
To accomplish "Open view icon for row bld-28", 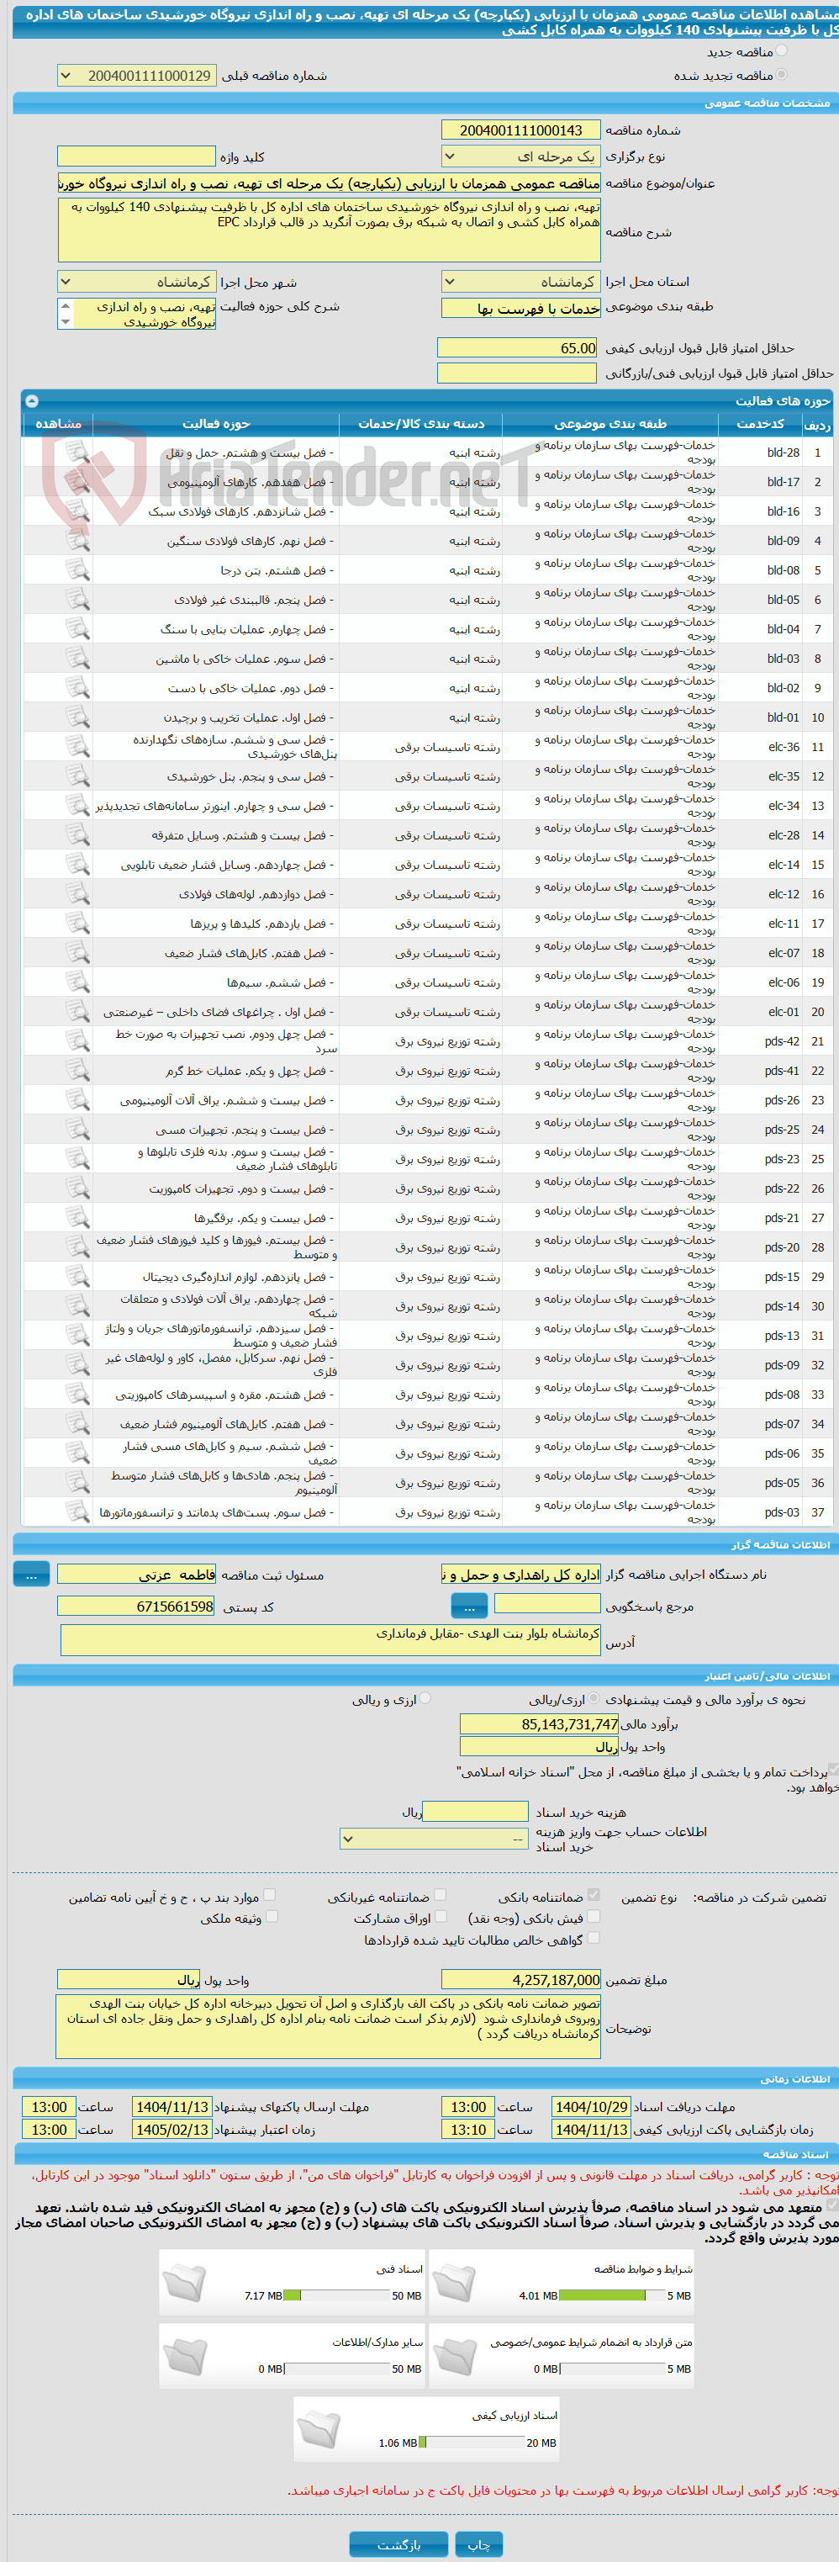I will [77, 453].
